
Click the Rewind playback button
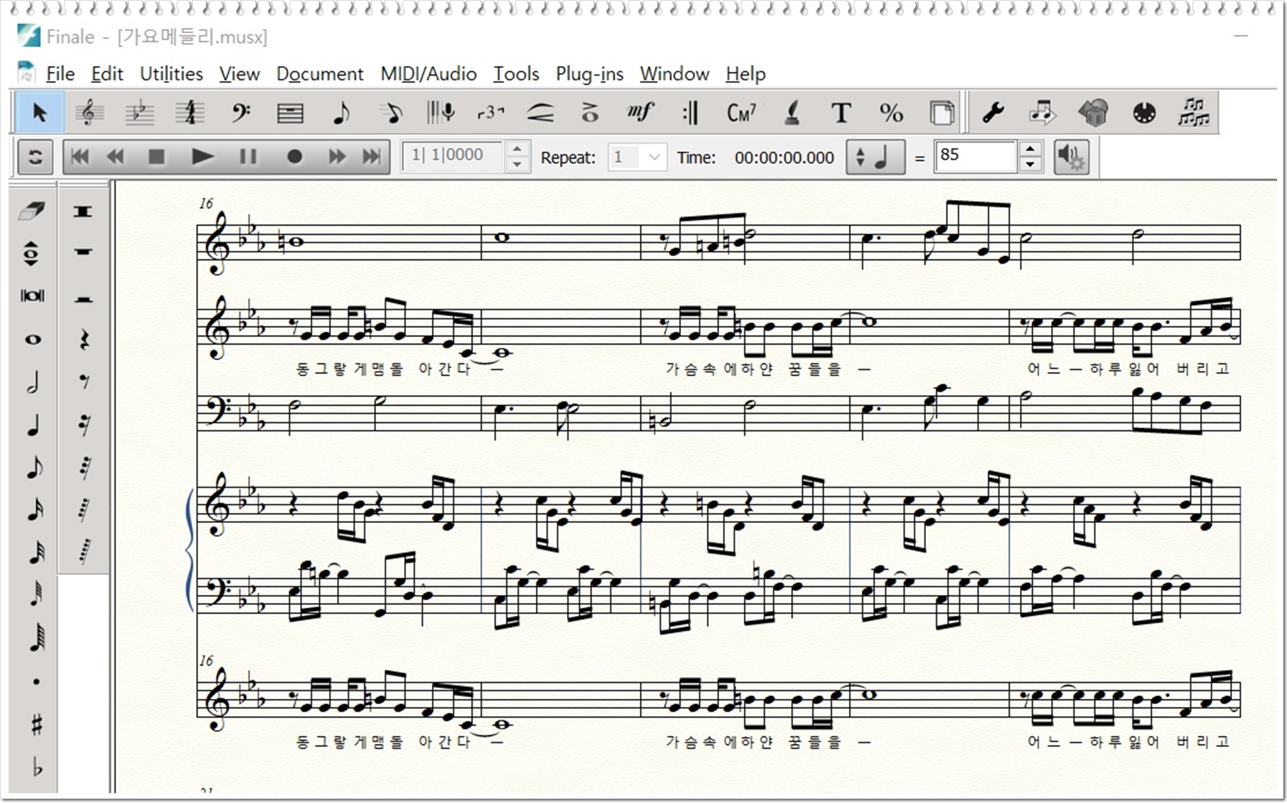115,156
